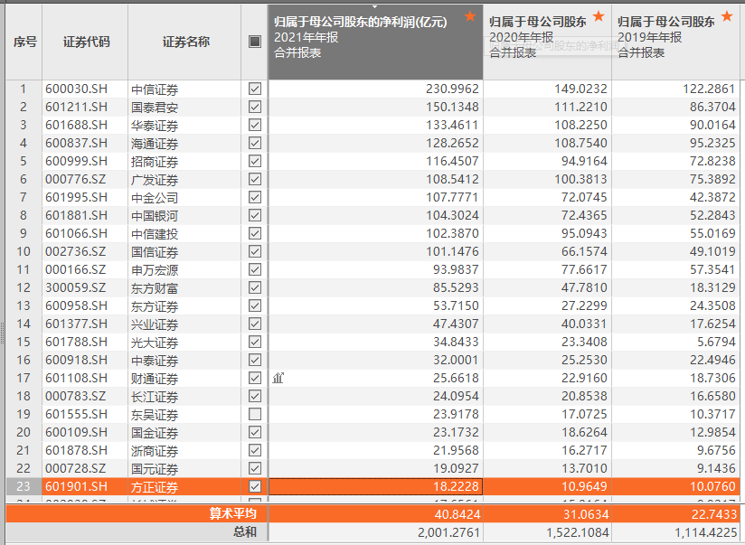This screenshot has height=545, width=745.
Task: Click the 2019 value 55.0169
Action: [x=712, y=233]
